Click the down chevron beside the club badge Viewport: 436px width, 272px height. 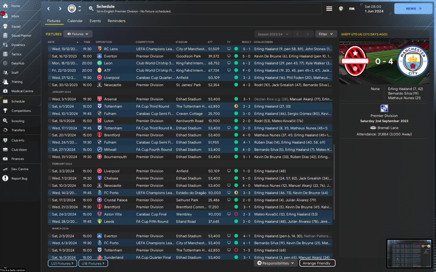(x=80, y=11)
